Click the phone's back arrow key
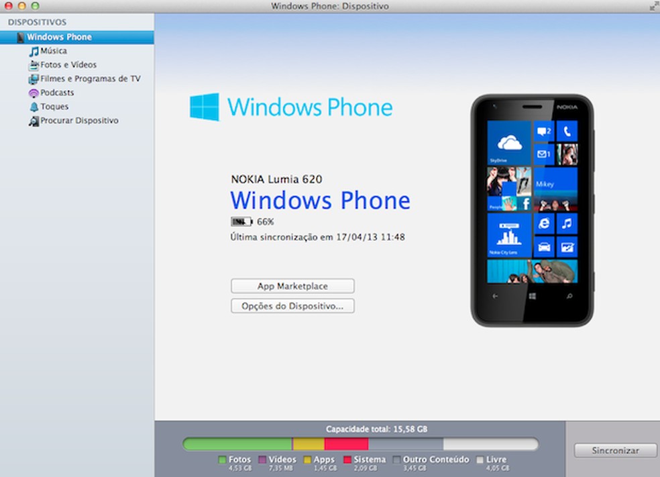 [496, 297]
